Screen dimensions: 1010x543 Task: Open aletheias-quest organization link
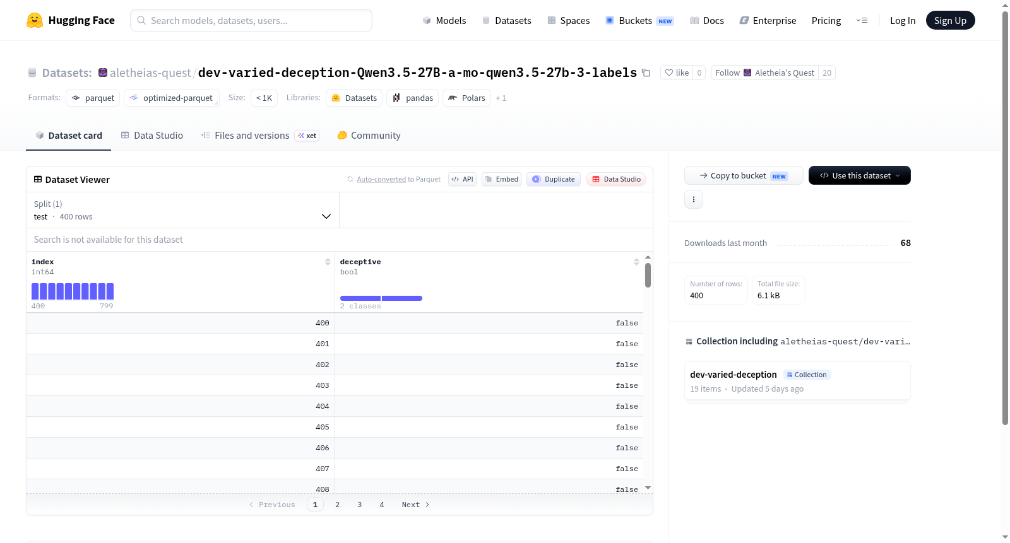pos(150,73)
